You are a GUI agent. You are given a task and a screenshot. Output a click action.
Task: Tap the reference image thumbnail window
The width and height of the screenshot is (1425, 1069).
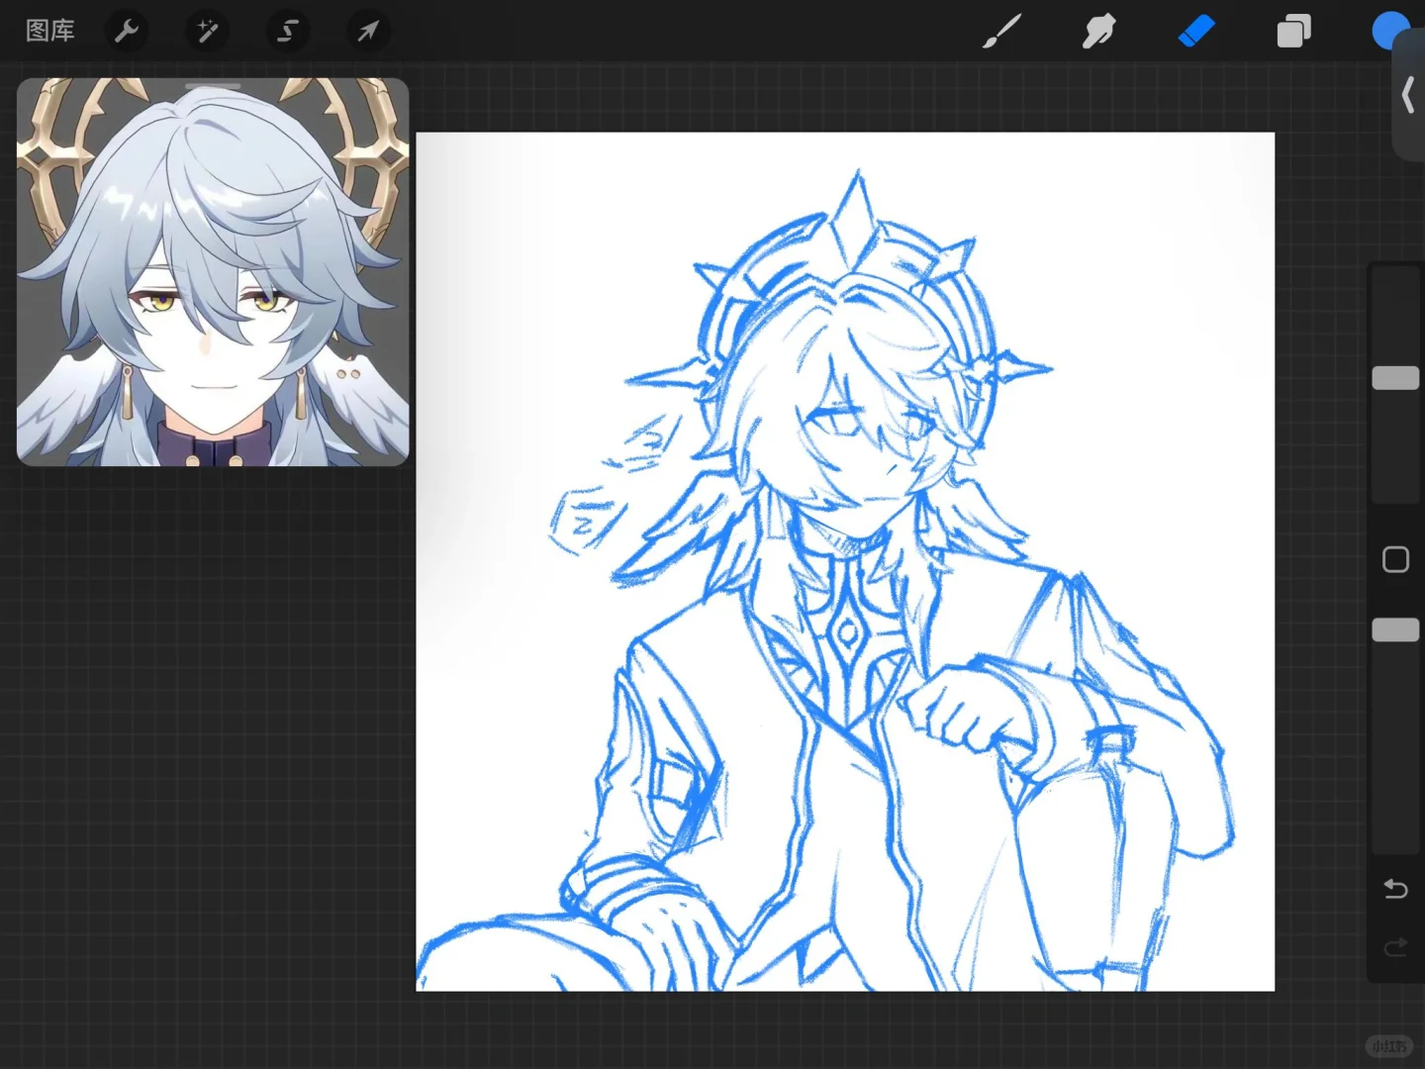click(213, 272)
